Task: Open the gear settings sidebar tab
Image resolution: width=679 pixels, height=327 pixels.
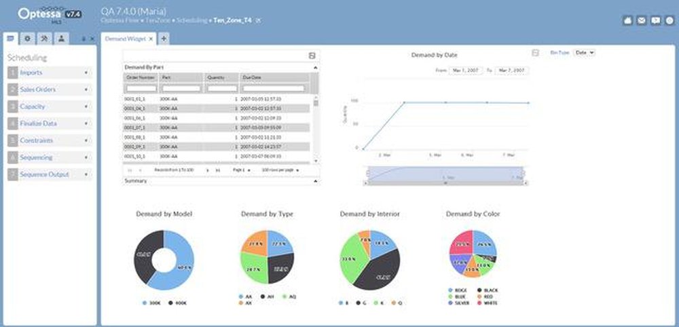Action: pos(28,39)
